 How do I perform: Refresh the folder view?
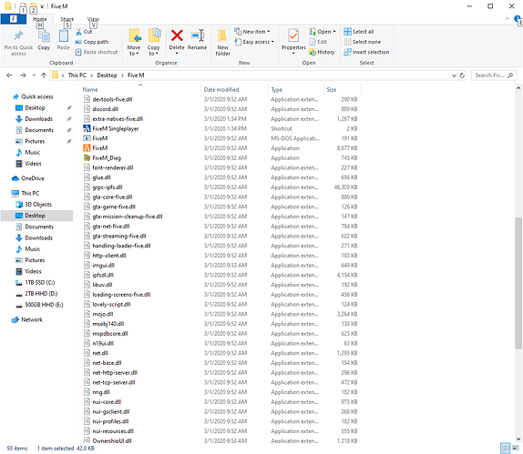(x=462, y=76)
